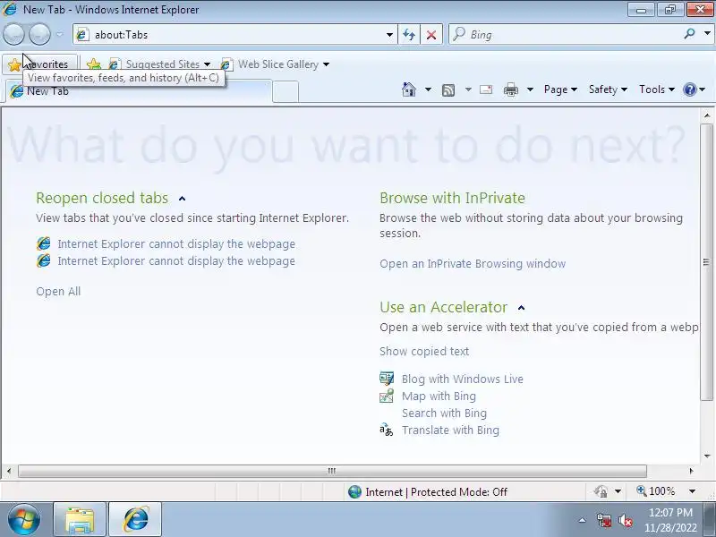
Task: Open search provider dropdown arrow
Action: (x=707, y=34)
